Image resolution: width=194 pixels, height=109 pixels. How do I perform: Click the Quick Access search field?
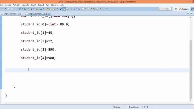click(165, 9)
